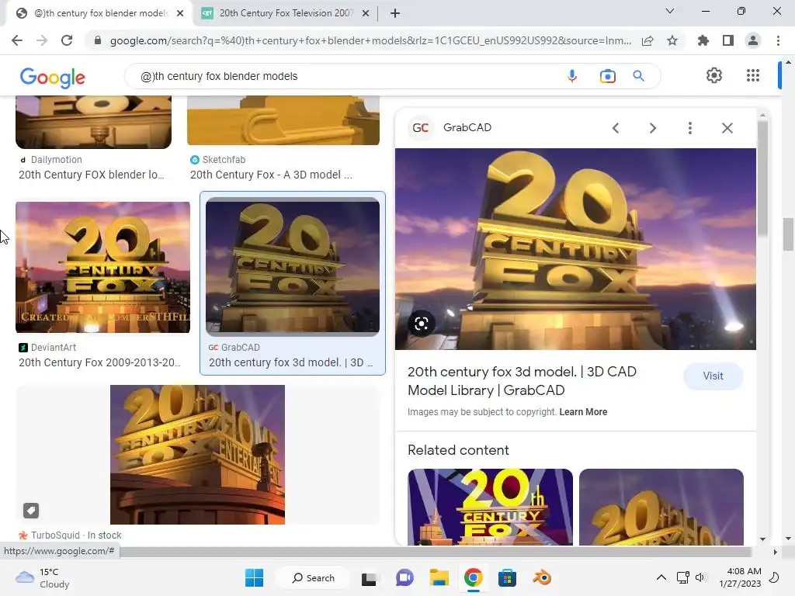Open second related content thumbnail
This screenshot has width=795, height=596.
point(661,507)
